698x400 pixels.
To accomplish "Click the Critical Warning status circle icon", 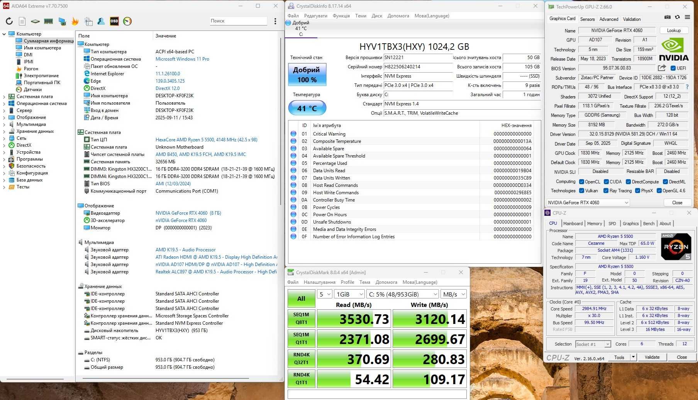I will pyautogui.click(x=293, y=134).
